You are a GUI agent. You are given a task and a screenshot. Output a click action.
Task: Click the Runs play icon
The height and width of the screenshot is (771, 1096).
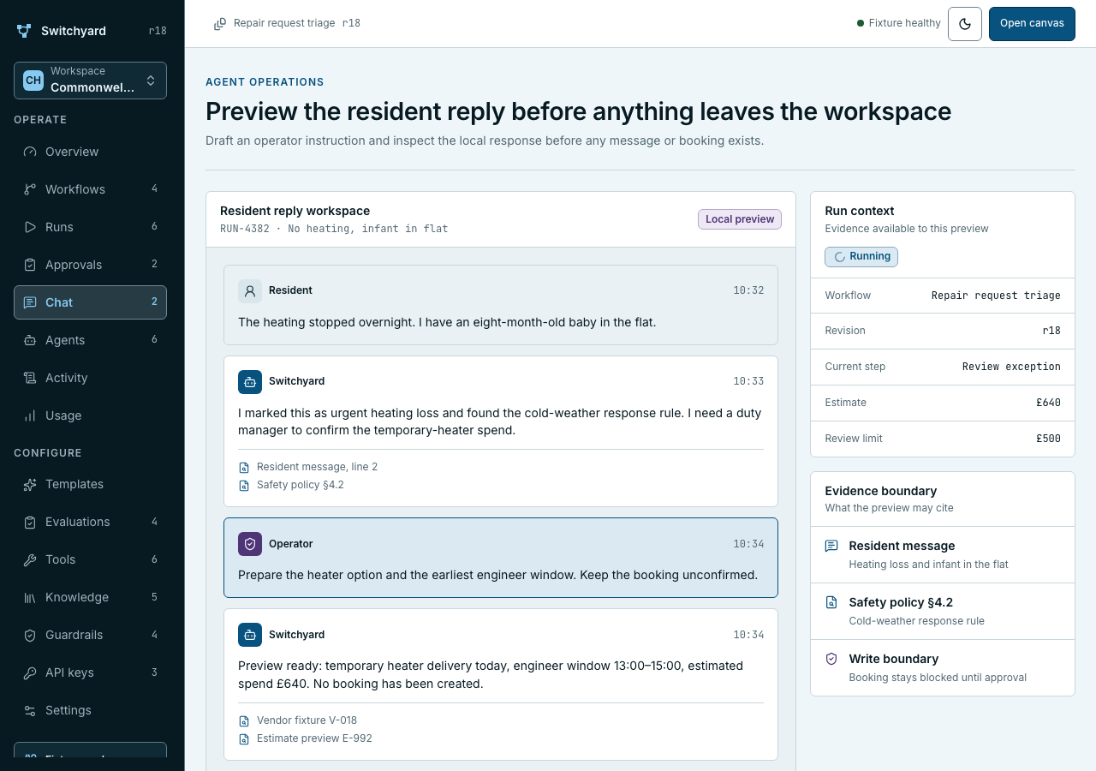tap(30, 227)
